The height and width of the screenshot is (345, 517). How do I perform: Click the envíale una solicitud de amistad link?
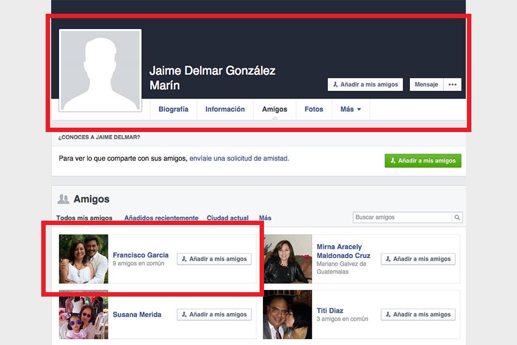(x=237, y=158)
